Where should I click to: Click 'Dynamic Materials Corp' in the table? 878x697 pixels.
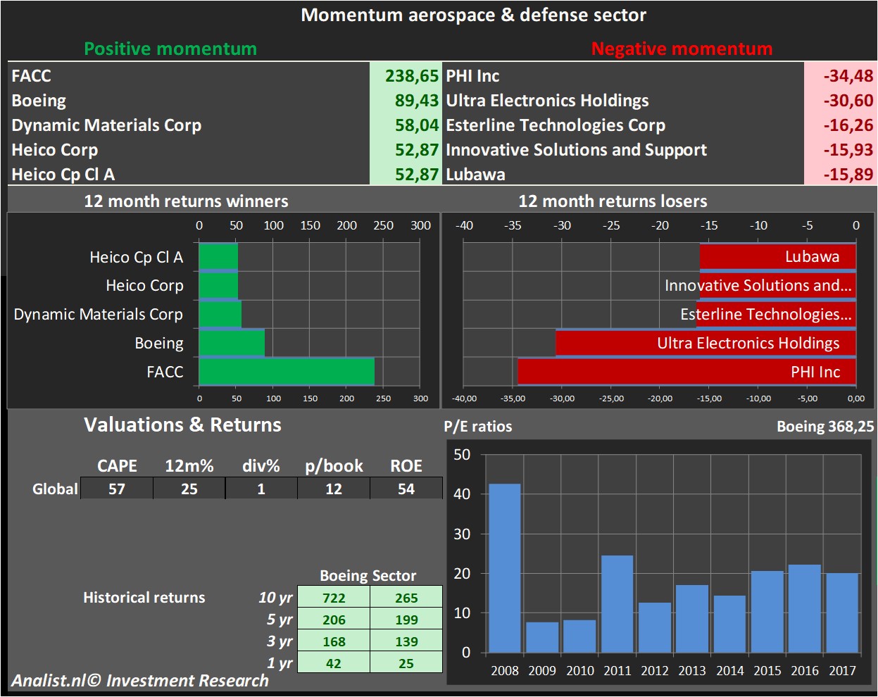(x=106, y=125)
